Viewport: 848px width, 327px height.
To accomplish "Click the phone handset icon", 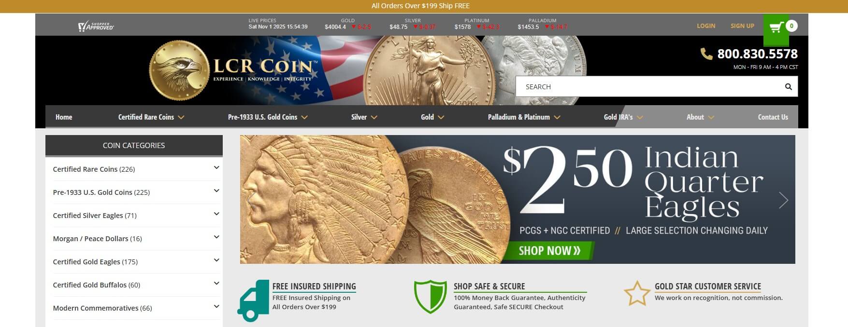I will pyautogui.click(x=706, y=54).
